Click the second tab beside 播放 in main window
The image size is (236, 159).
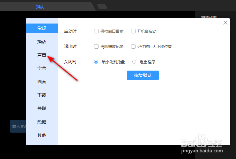point(102,7)
